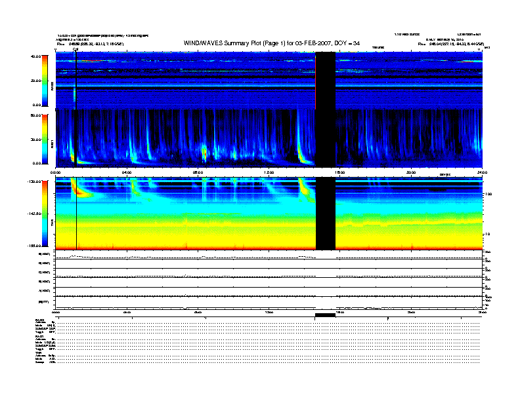This screenshot has width=520, height=401.
Task: Click the red vertical line before RAD2 gap
Action: (x=315, y=82)
